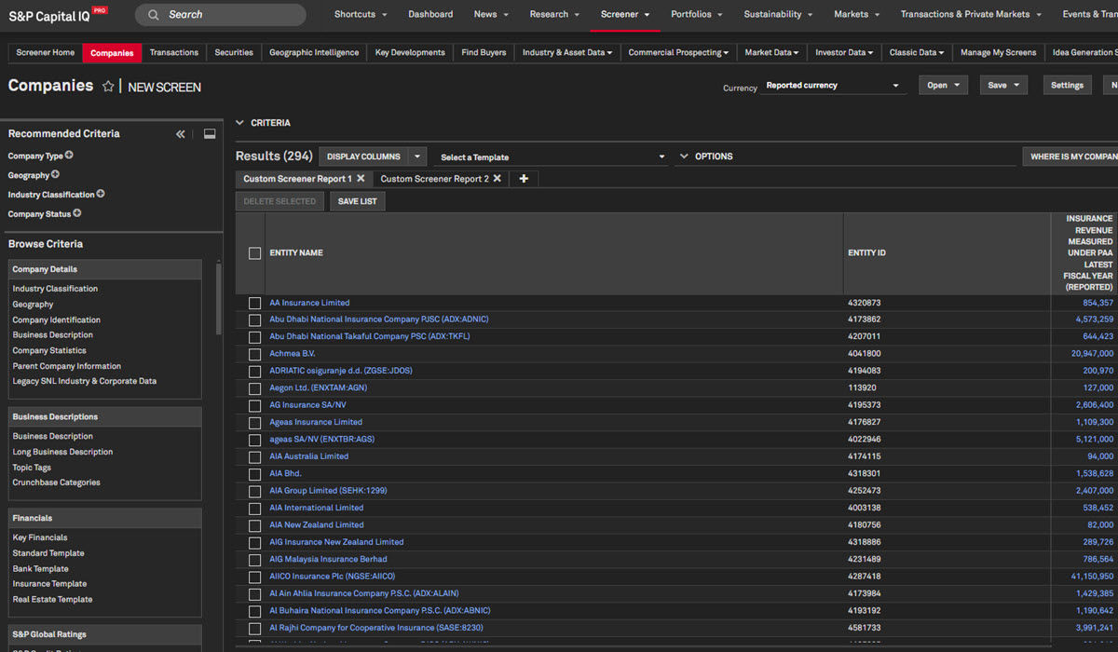Open Investor Data dropdown
This screenshot has height=652, width=1118.
pos(844,53)
